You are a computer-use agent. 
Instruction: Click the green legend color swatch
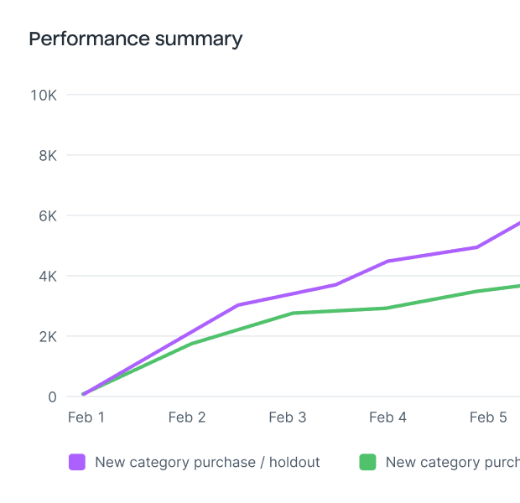click(x=367, y=462)
